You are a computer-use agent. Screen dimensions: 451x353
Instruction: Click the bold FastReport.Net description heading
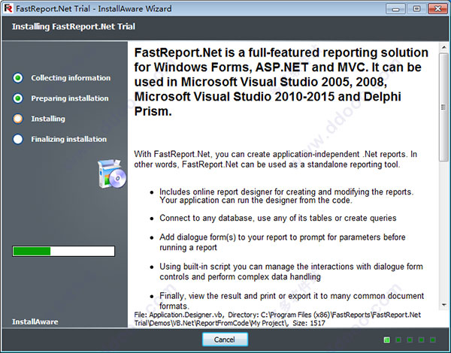click(281, 82)
